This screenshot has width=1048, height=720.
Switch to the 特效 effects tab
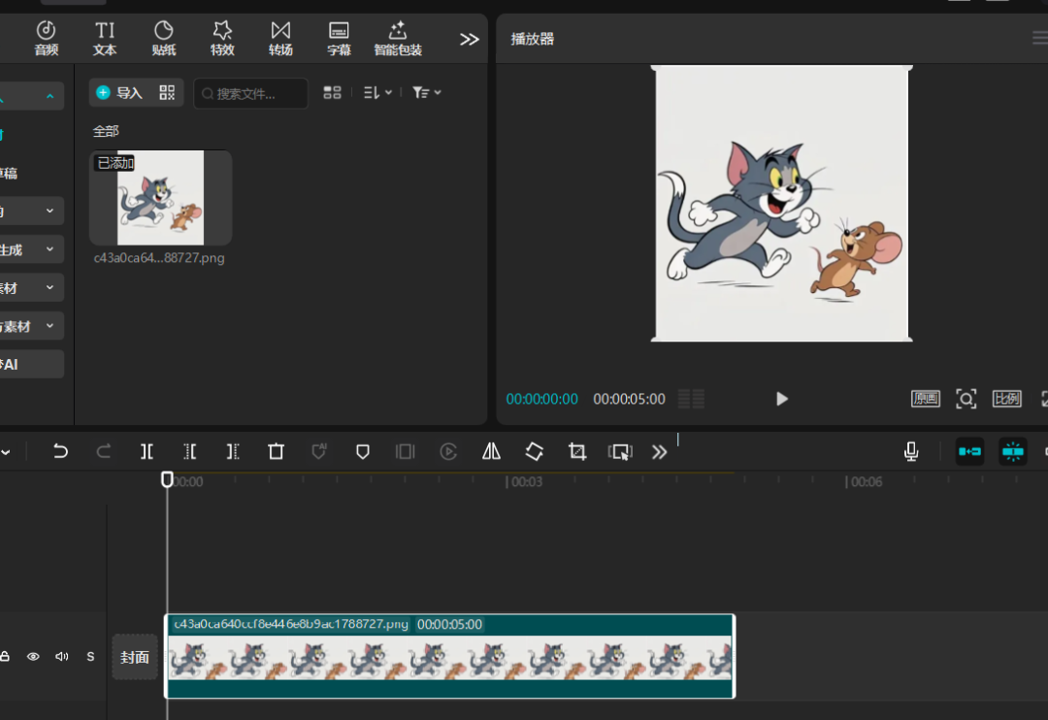[x=222, y=39]
